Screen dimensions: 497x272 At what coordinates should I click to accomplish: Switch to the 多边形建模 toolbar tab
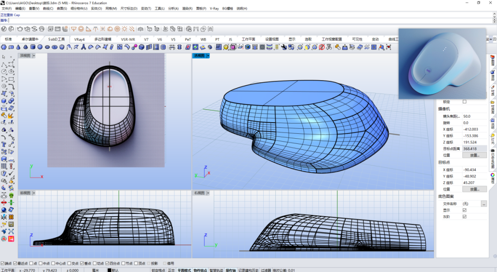pyautogui.click(x=103, y=39)
